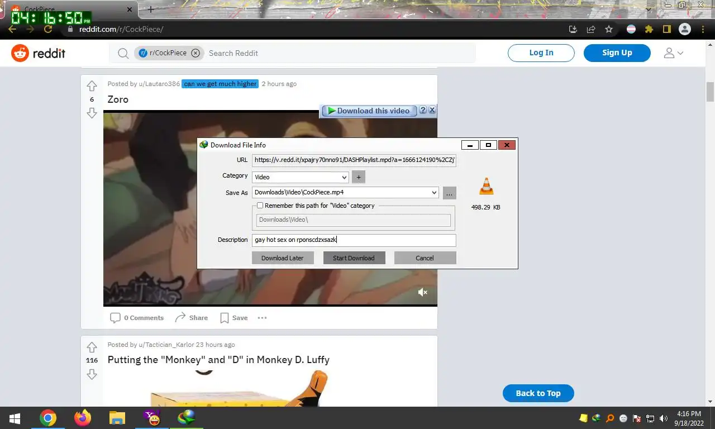Open Chrome tab search chevron

[x=649, y=9]
